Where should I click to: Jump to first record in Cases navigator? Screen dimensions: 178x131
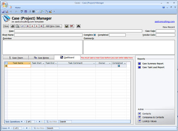[x=9, y=128]
